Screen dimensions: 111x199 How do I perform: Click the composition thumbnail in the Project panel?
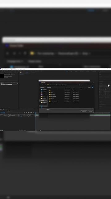click(x=2, y=76)
